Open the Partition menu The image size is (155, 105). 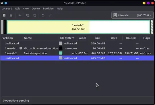coord(48,9)
